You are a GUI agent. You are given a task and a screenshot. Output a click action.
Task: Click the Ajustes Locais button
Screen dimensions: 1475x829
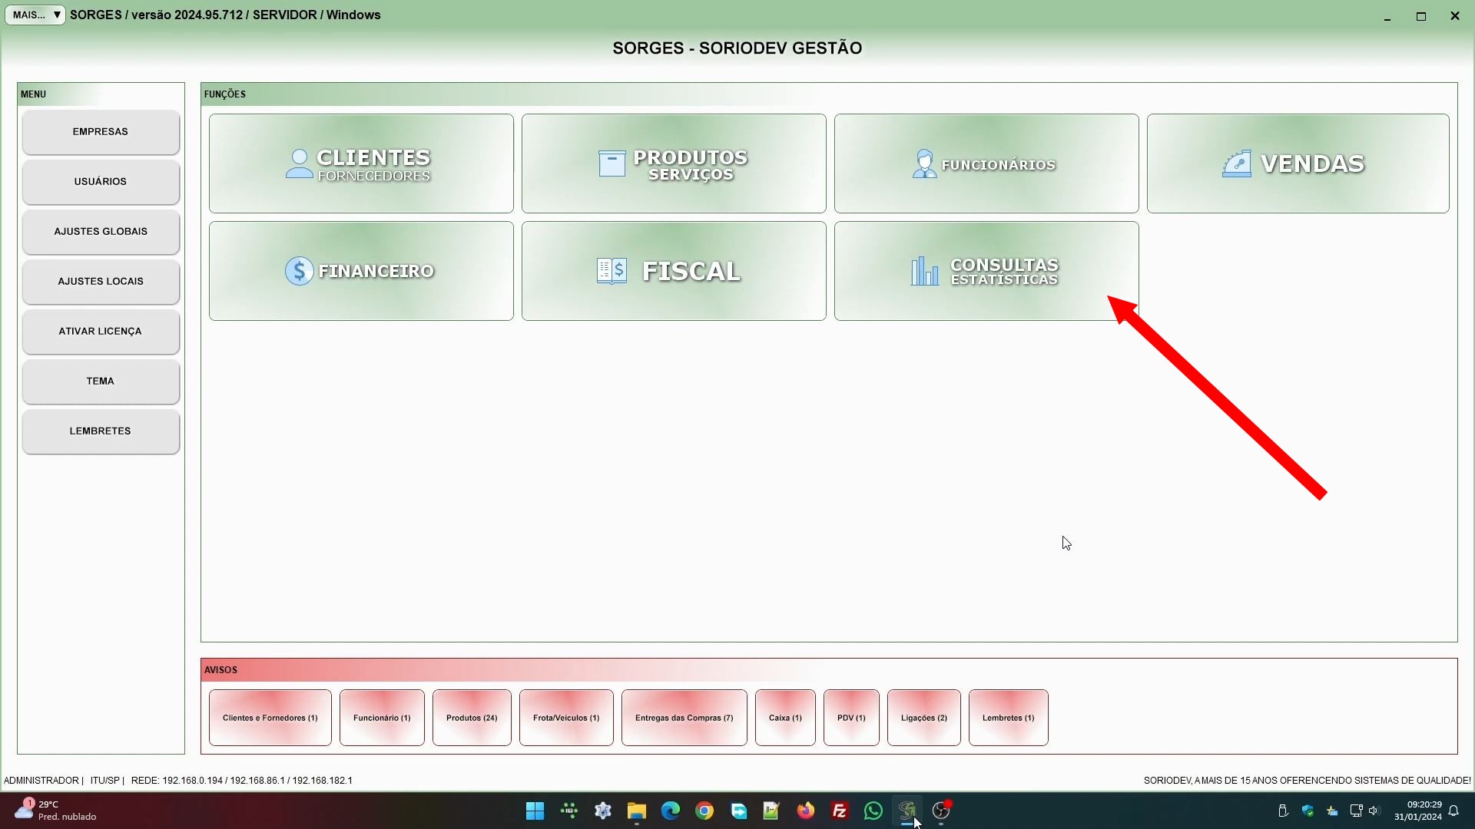101,282
